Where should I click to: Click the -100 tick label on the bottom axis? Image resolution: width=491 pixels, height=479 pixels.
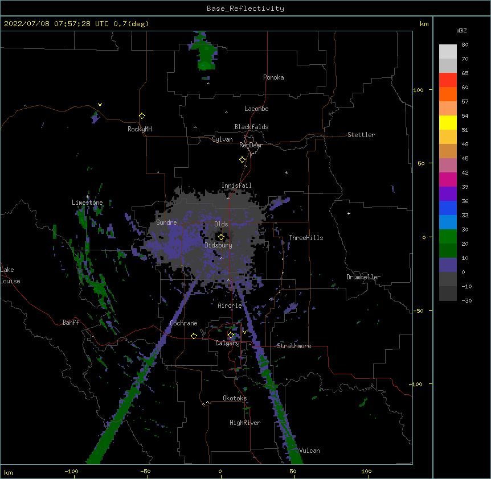point(71,471)
